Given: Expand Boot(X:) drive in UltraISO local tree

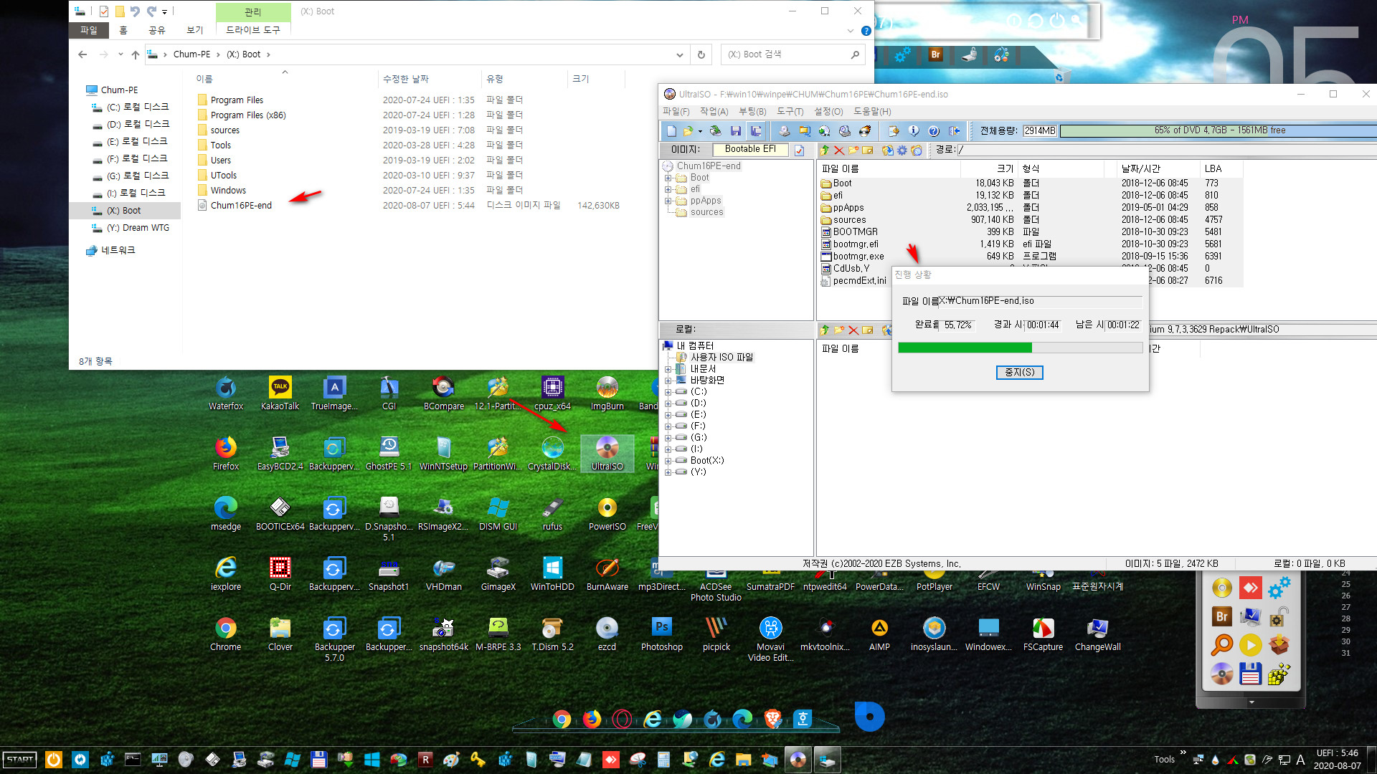Looking at the screenshot, I should pos(668,461).
